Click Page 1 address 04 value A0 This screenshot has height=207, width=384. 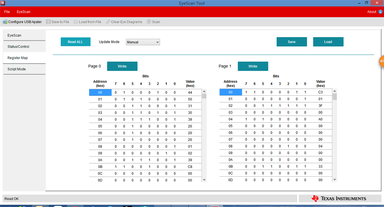(x=320, y=119)
